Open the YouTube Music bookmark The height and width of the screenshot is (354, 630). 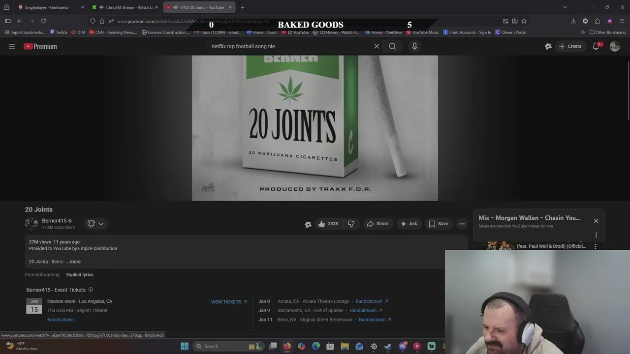click(422, 32)
